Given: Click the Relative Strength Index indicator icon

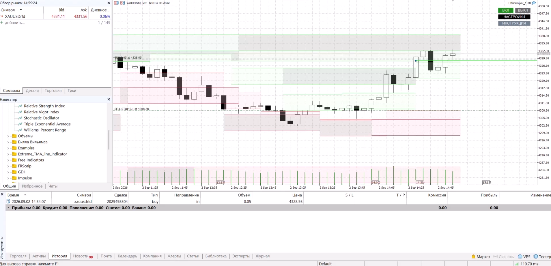Looking at the screenshot, I should [x=20, y=106].
